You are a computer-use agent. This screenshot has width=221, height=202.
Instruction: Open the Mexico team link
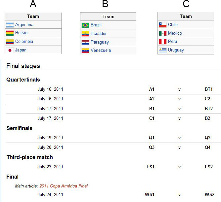(x=175, y=33)
